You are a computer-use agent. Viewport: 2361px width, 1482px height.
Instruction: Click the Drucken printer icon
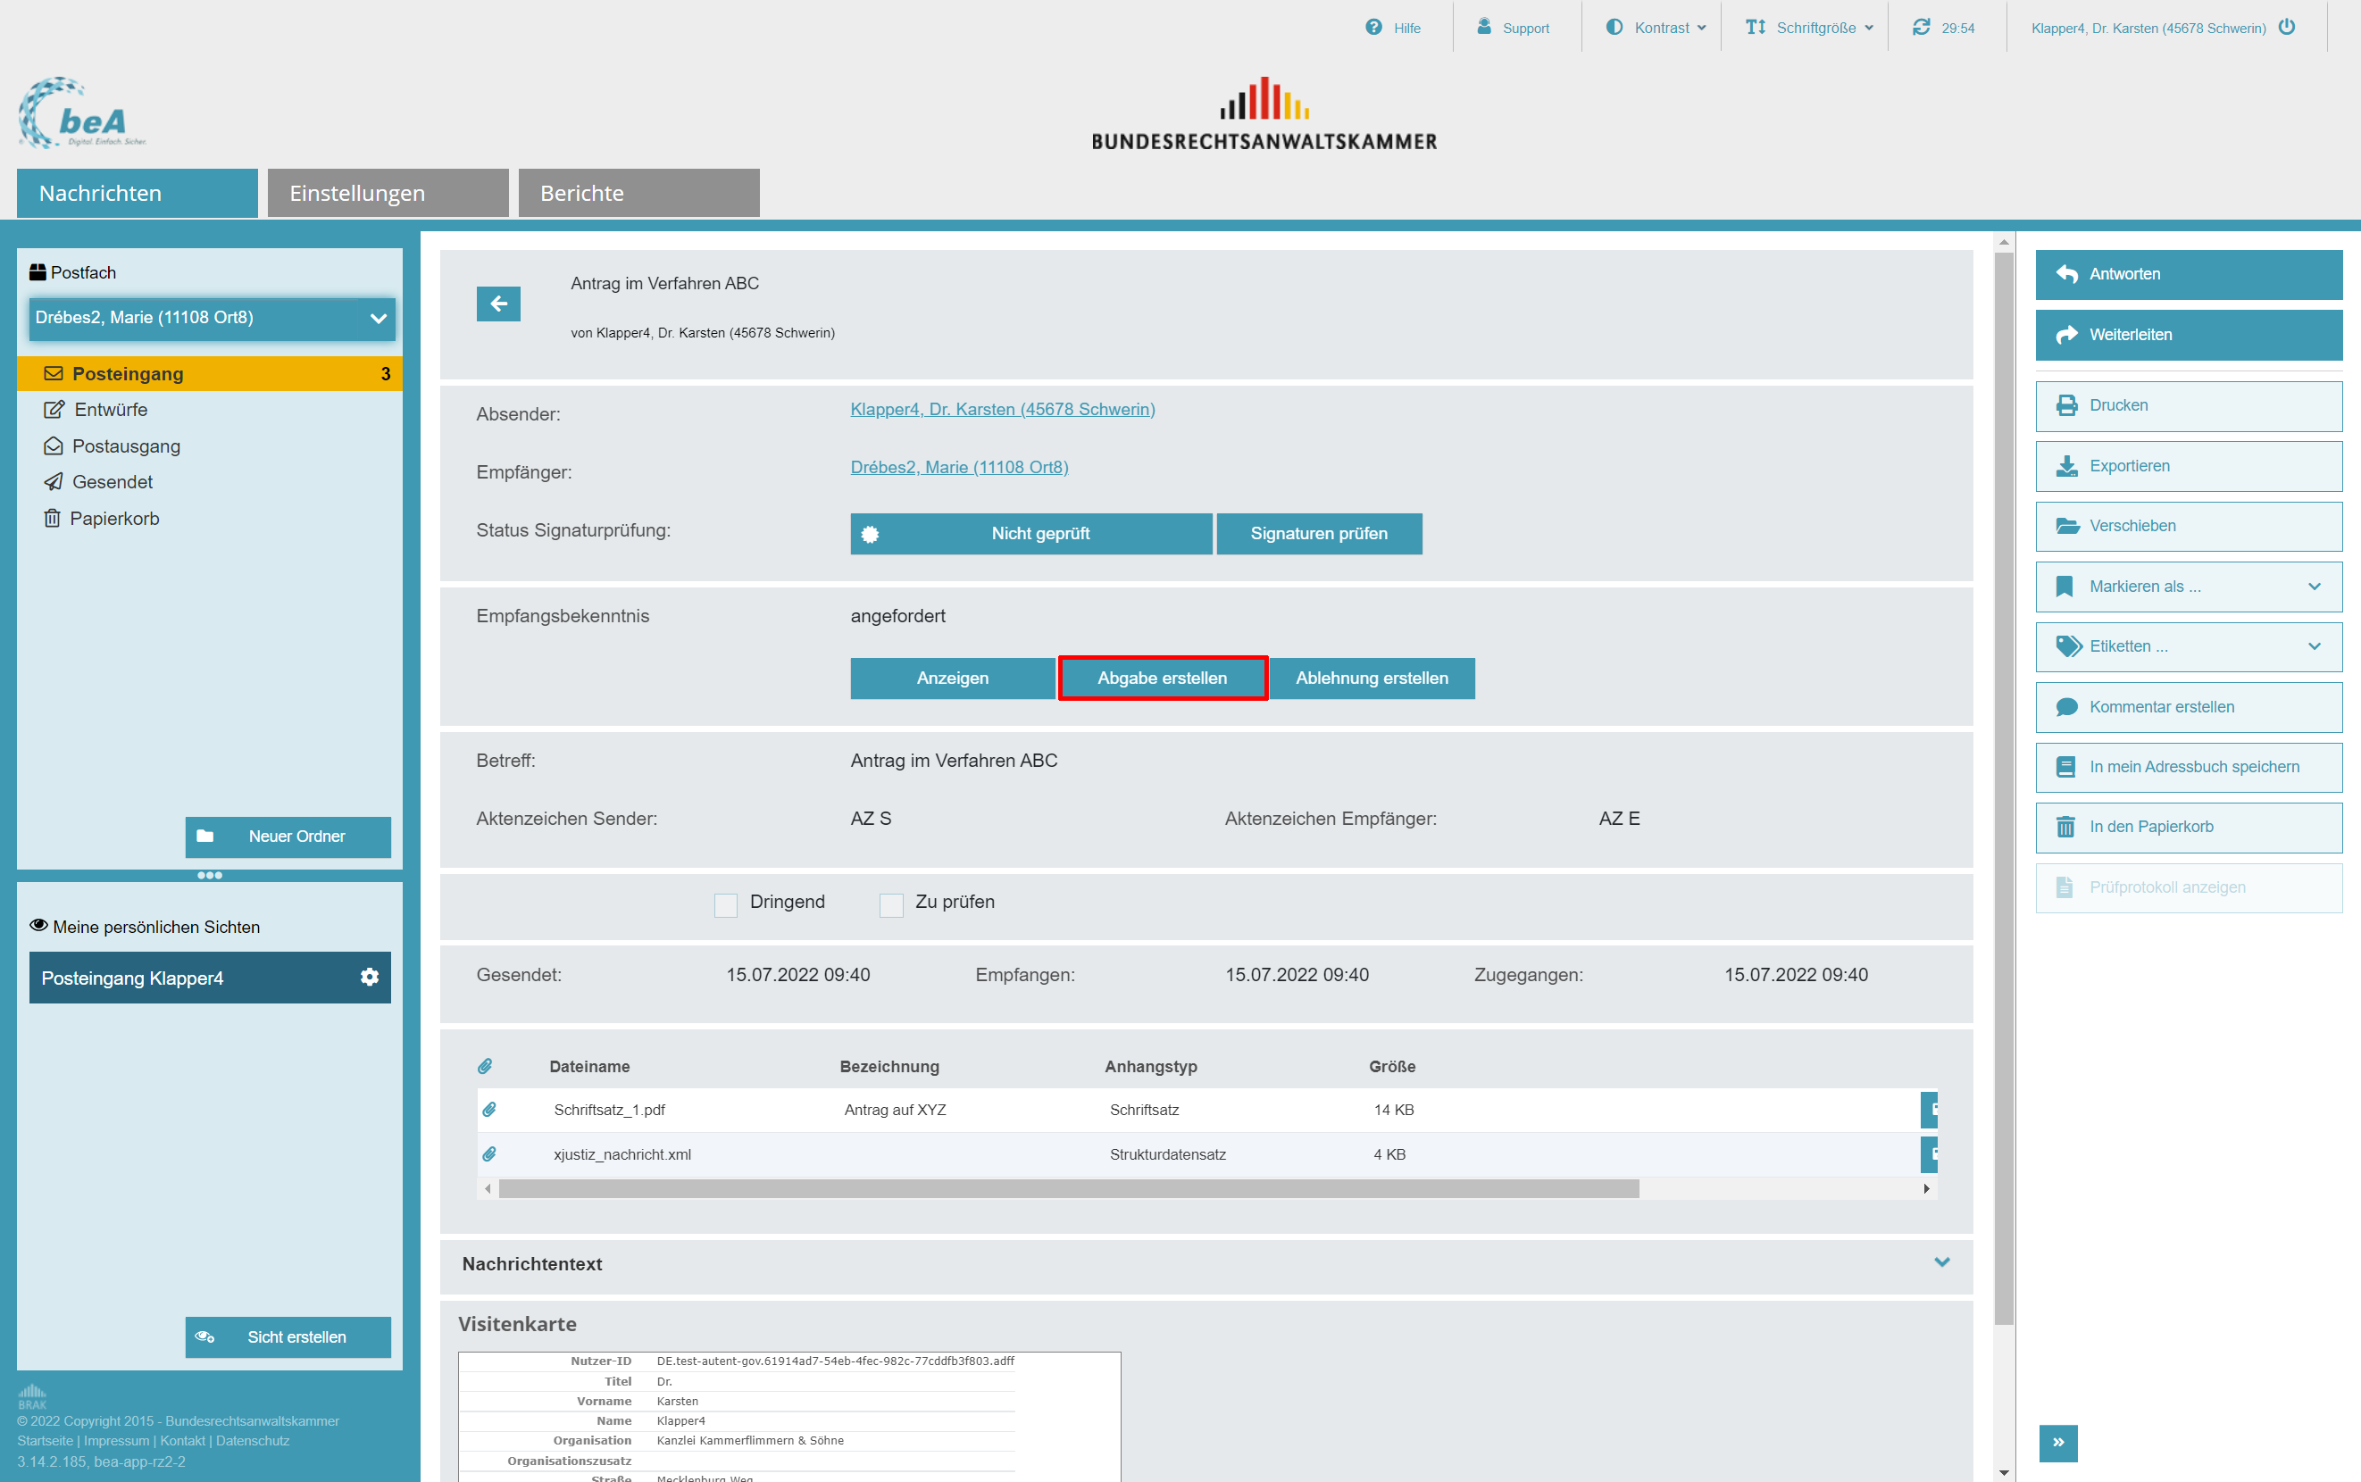coord(2066,406)
